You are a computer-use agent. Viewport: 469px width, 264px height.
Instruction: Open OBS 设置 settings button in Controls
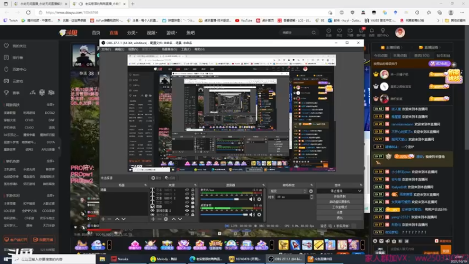click(x=339, y=212)
